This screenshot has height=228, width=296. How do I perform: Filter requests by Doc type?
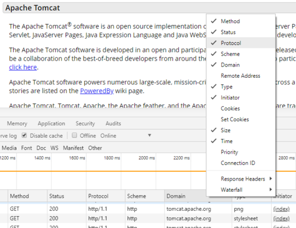(41, 148)
